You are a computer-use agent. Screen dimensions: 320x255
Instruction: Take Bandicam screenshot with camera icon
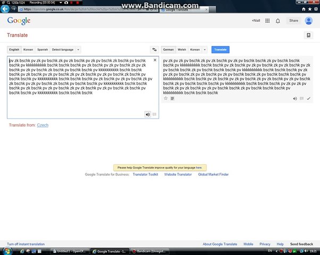pyautogui.click(x=66, y=3)
